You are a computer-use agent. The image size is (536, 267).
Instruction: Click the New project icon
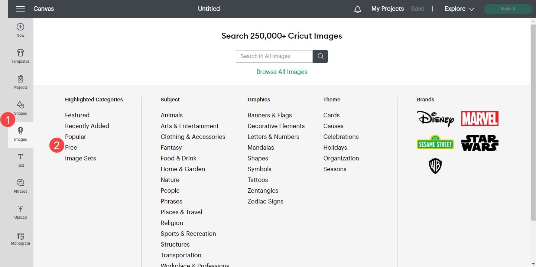pyautogui.click(x=20, y=30)
